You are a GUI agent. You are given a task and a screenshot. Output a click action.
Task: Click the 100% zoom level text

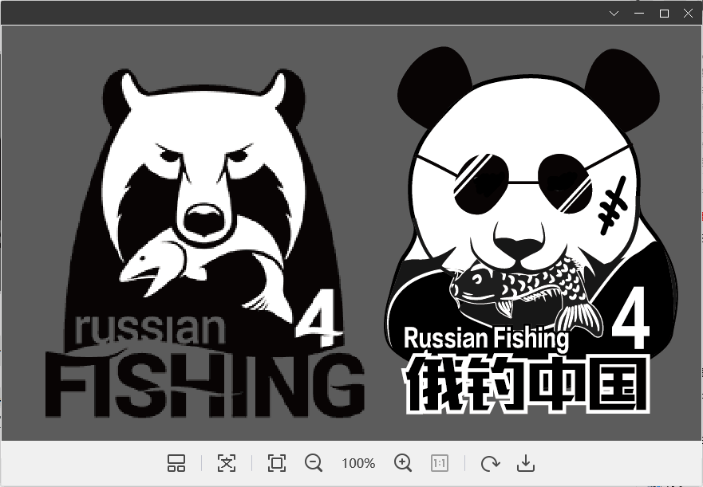[358, 463]
